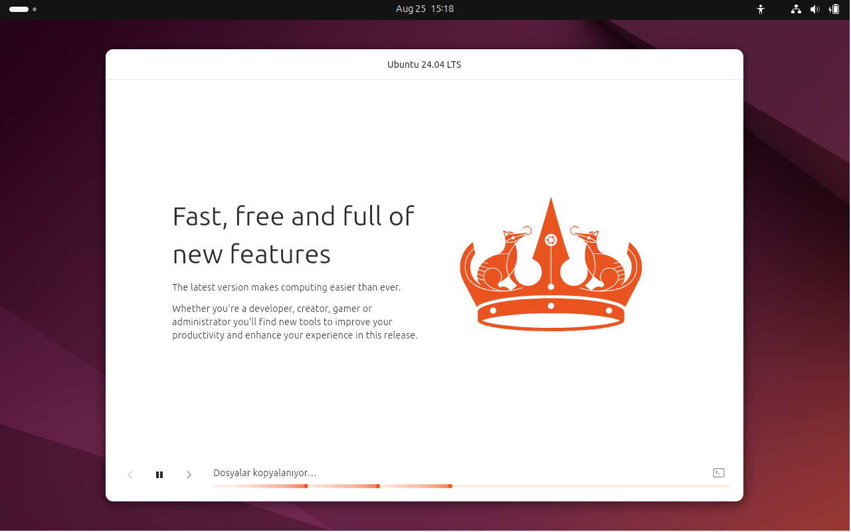Image resolution: width=851 pixels, height=532 pixels.
Task: Click the orange crown illustration
Action: tap(551, 264)
